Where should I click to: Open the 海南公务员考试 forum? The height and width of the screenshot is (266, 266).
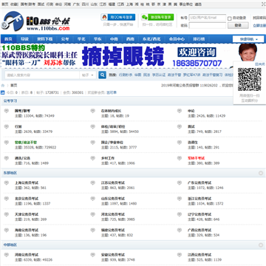tap(27, 231)
